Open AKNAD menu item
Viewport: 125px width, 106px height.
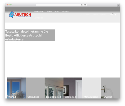click(x=49, y=11)
